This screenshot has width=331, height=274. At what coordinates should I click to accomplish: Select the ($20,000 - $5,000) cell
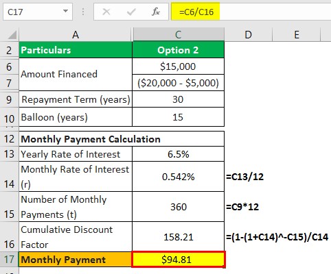tap(178, 83)
